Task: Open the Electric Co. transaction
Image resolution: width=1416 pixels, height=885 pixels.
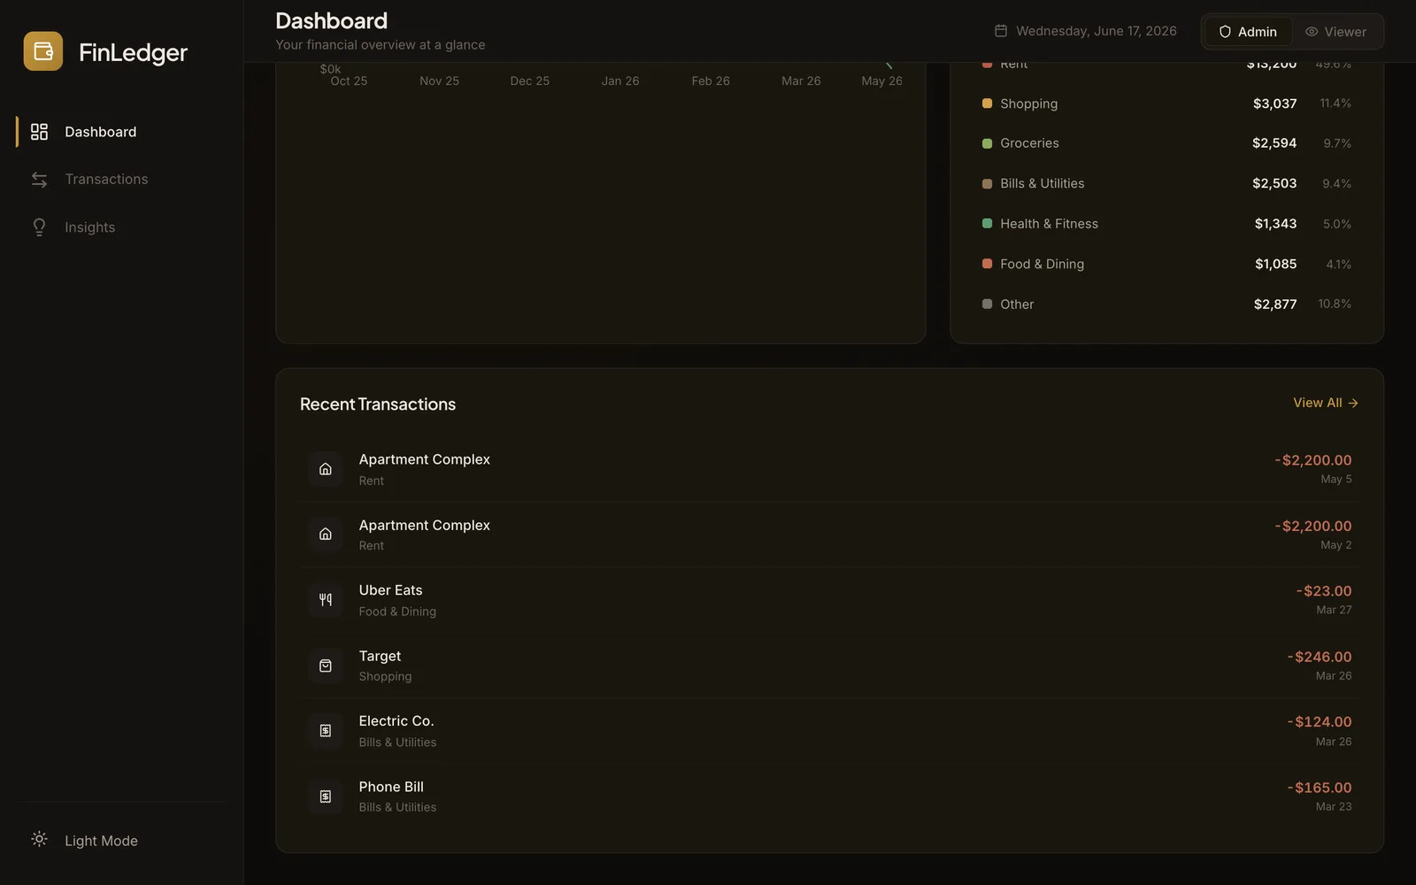Action: click(x=829, y=731)
